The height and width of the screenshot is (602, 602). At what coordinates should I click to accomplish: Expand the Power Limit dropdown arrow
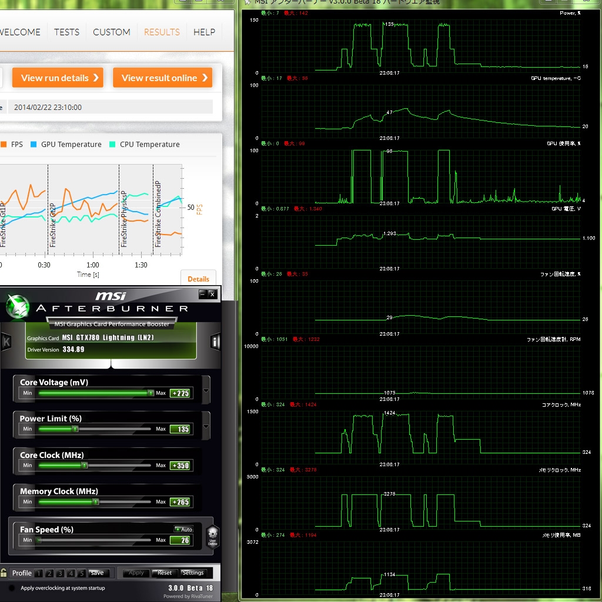206,426
